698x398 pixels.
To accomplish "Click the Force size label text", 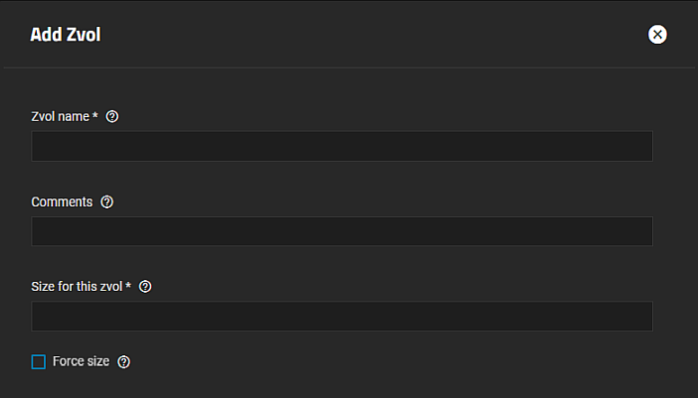I will [x=81, y=362].
